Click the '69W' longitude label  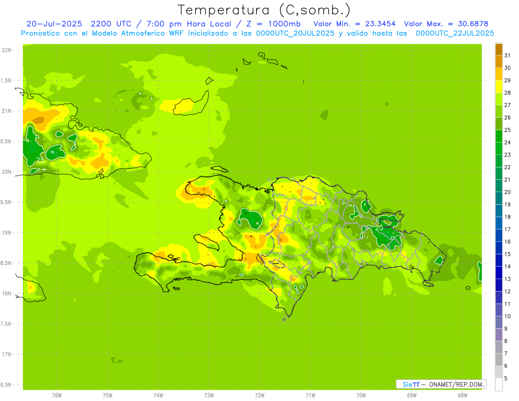click(x=412, y=395)
